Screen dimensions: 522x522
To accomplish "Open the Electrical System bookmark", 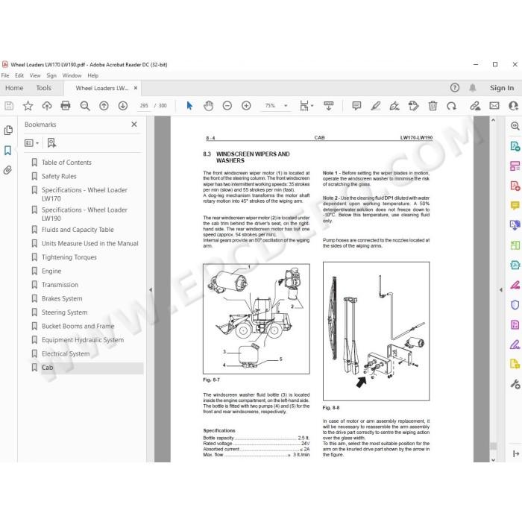I will coord(66,353).
